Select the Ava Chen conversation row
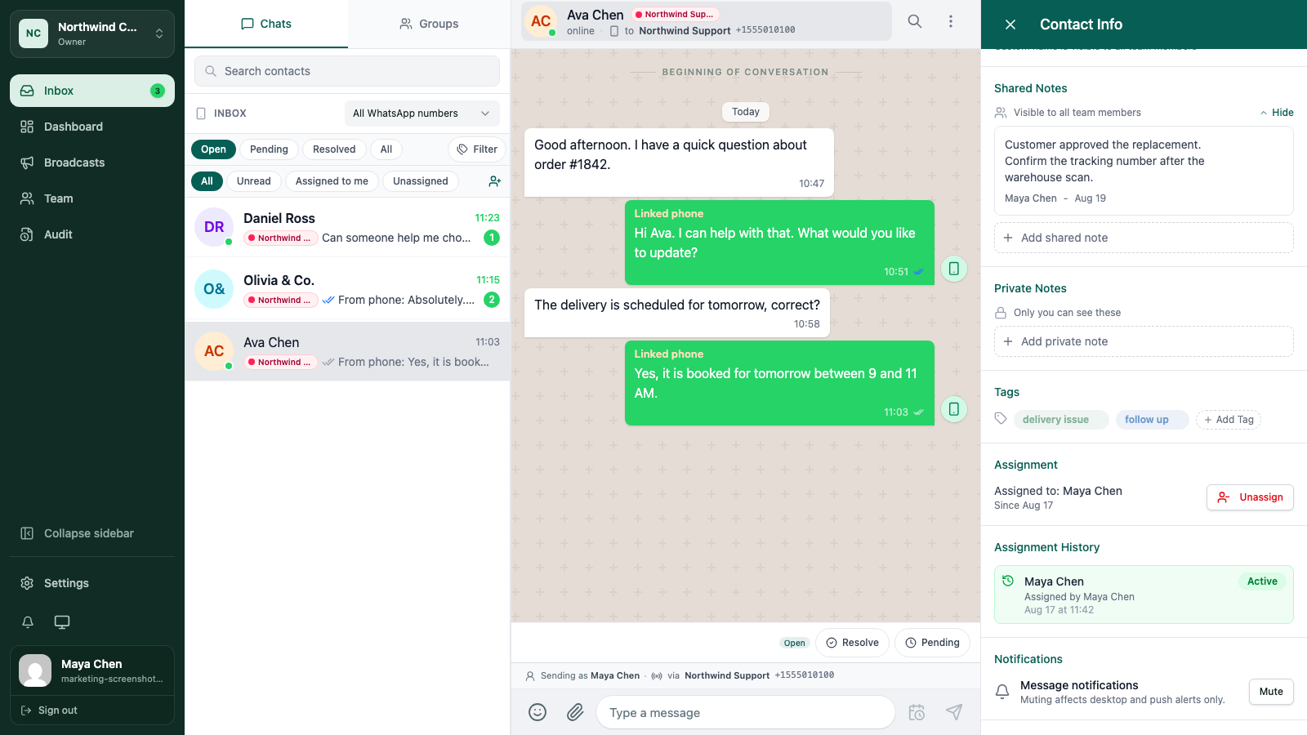This screenshot has height=735, width=1307. tap(347, 352)
